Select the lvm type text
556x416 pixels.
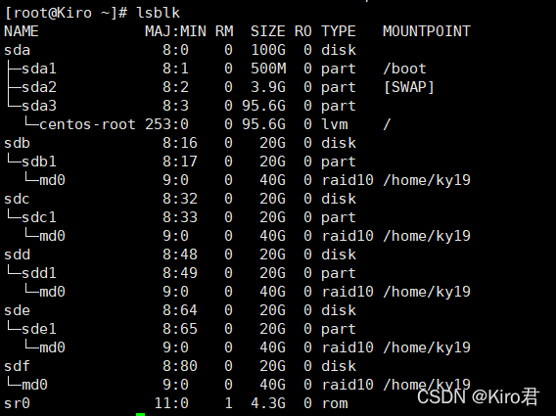coord(335,124)
